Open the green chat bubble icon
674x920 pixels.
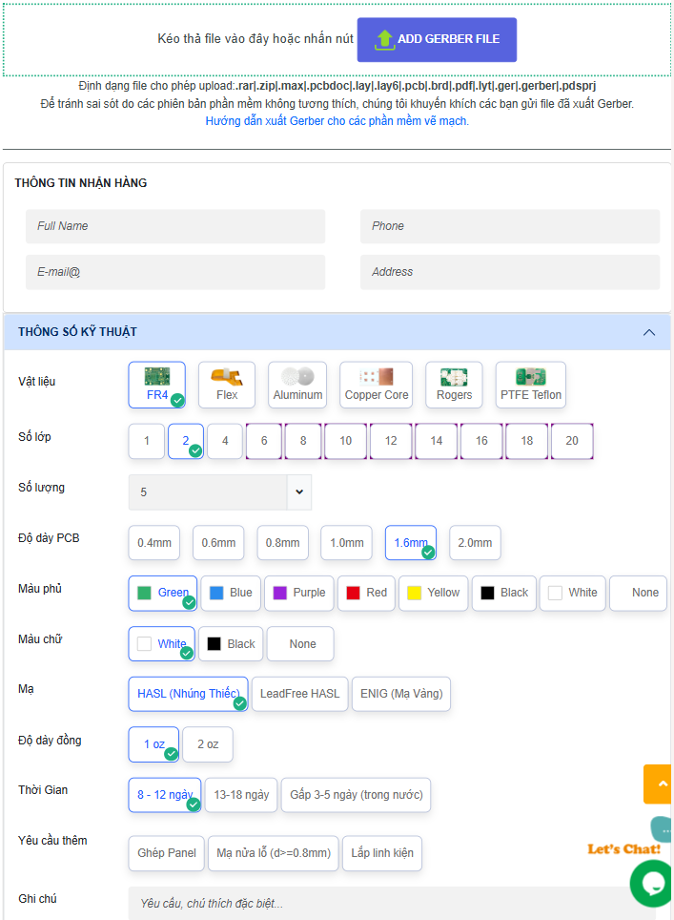point(653,882)
